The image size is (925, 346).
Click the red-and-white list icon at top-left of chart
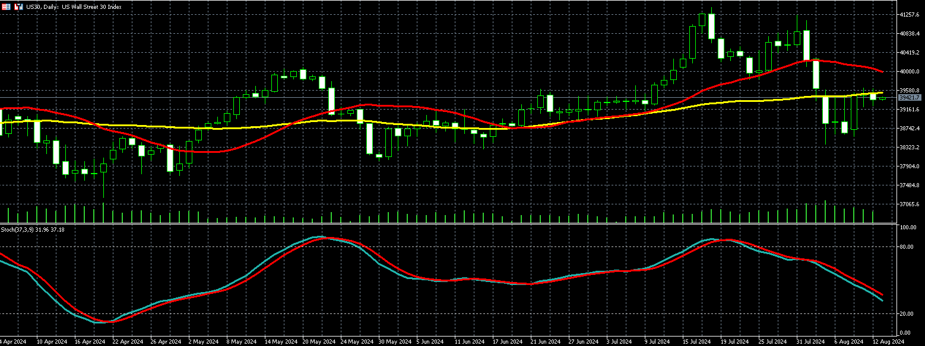tap(7, 7)
